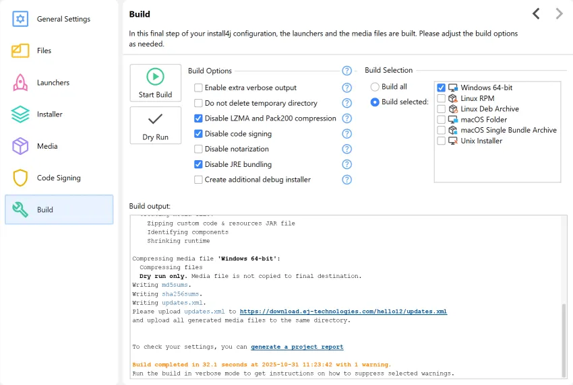The width and height of the screenshot is (573, 385).
Task: Switch to General Settings section
Action: (x=59, y=19)
